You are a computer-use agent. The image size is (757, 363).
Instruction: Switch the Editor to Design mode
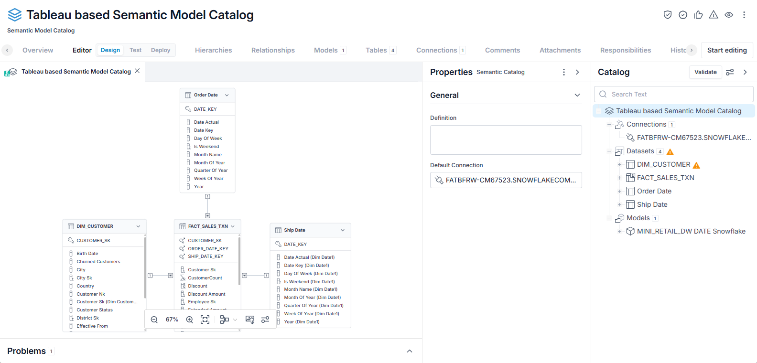110,50
